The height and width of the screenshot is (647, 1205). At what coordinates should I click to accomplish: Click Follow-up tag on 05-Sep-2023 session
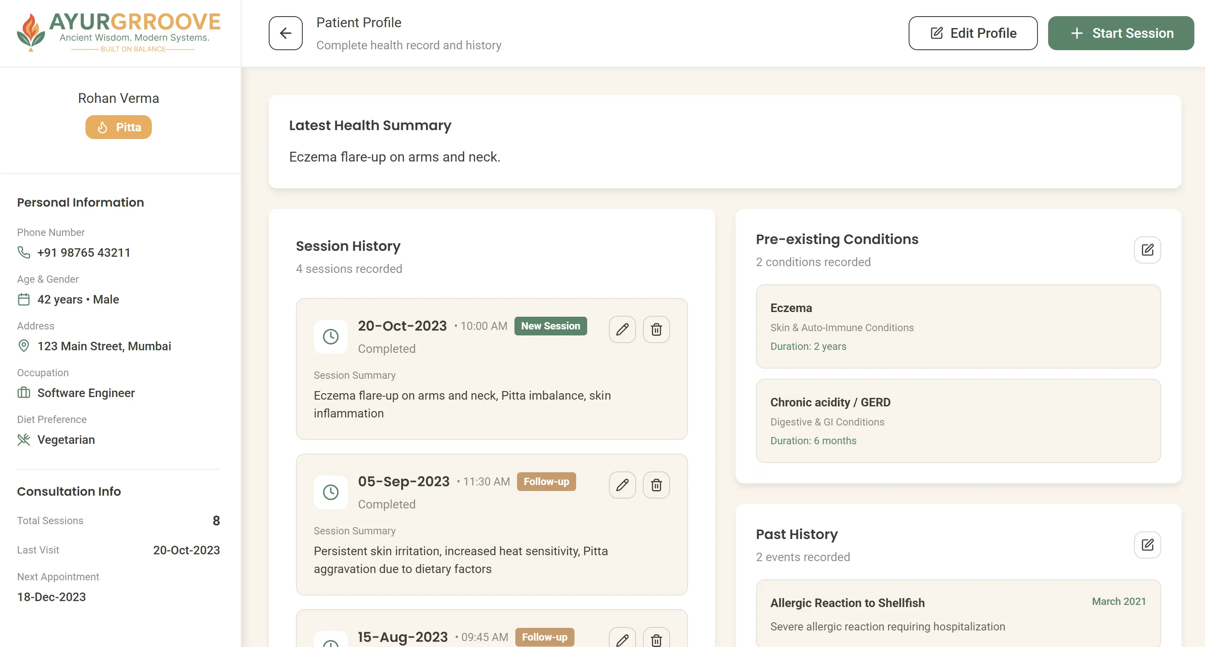click(546, 482)
